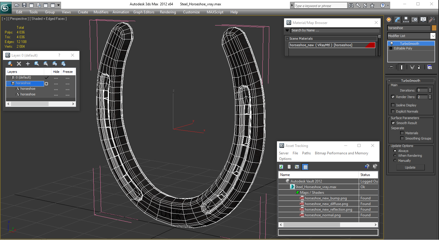Screen dimensions: 439x240
Task: Open Help dropdown arrow
Action: 388,5
